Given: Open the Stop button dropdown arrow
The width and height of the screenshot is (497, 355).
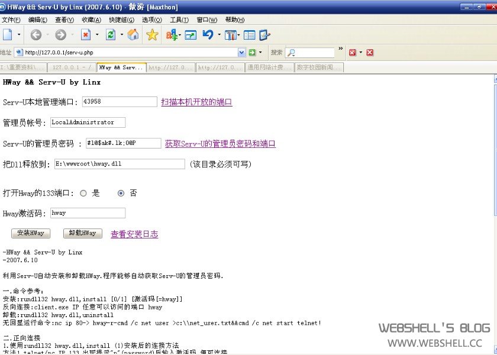Looking at the screenshot, I should pyautogui.click(x=97, y=34).
